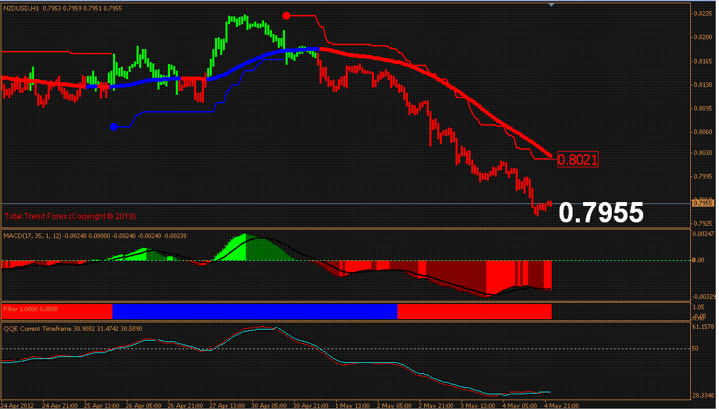The height and width of the screenshot is (410, 719).
Task: Click the current price tag on price axis
Action: click(x=703, y=203)
